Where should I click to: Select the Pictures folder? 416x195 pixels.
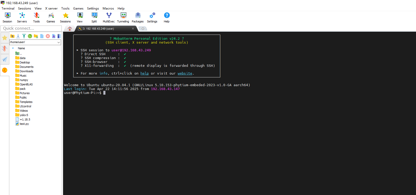[x=22, y=93]
